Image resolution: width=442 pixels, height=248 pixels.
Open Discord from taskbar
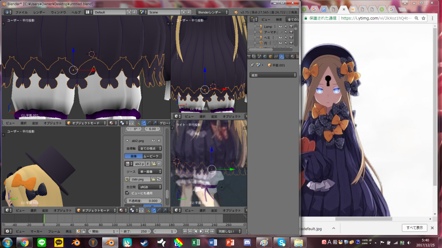[247, 242]
